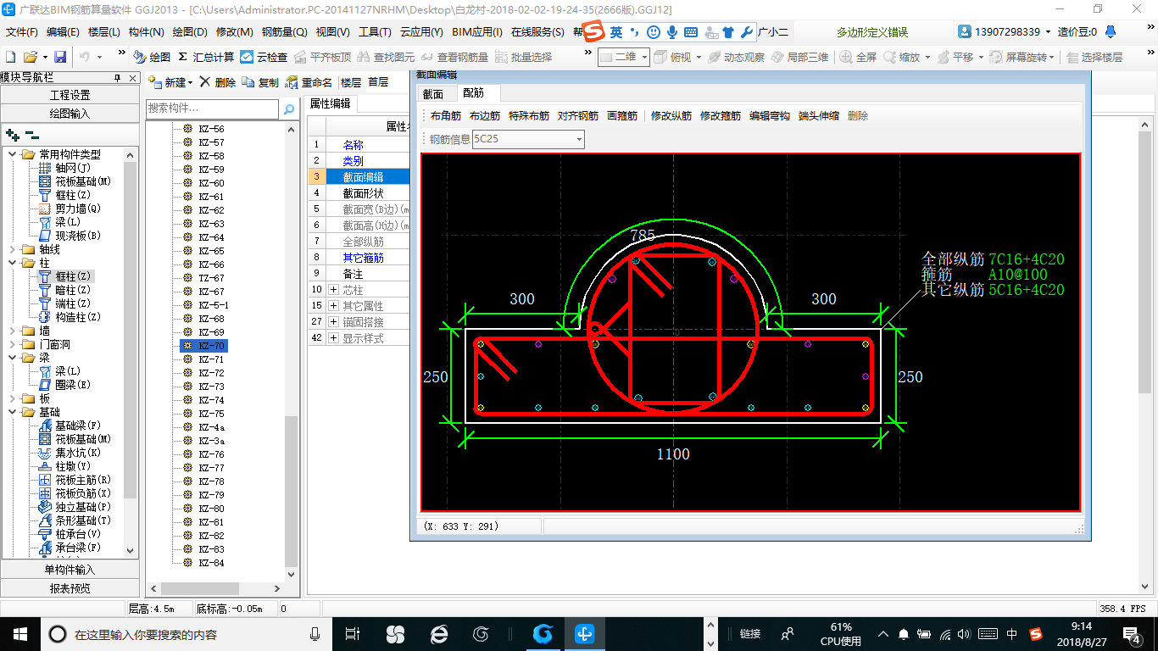1158x651 pixels.
Task: Open Windows Start menu
Action: 19,633
